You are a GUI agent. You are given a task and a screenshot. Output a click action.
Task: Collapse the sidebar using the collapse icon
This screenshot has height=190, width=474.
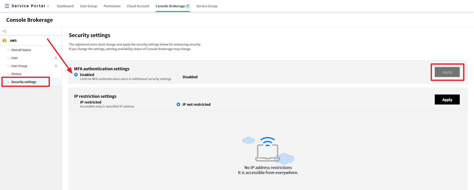[x=4, y=31]
